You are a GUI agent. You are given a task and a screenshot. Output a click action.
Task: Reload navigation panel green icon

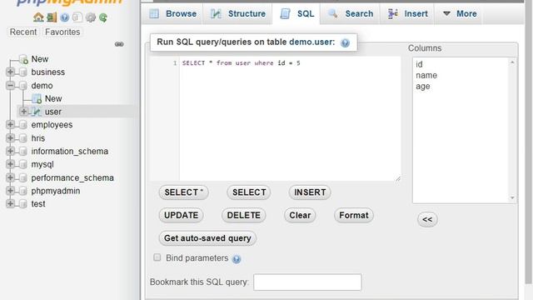click(x=103, y=17)
